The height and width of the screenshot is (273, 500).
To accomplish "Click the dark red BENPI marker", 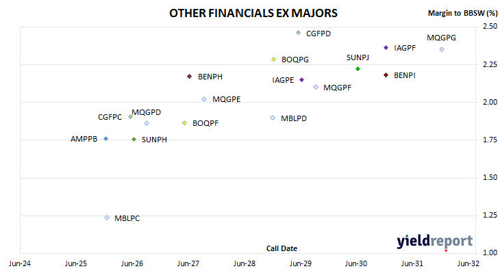I will (386, 75).
